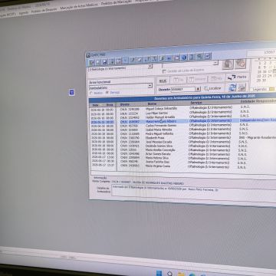The image size is (276, 276).
Task: Click inside the Doente number input field
Action: (x=182, y=89)
